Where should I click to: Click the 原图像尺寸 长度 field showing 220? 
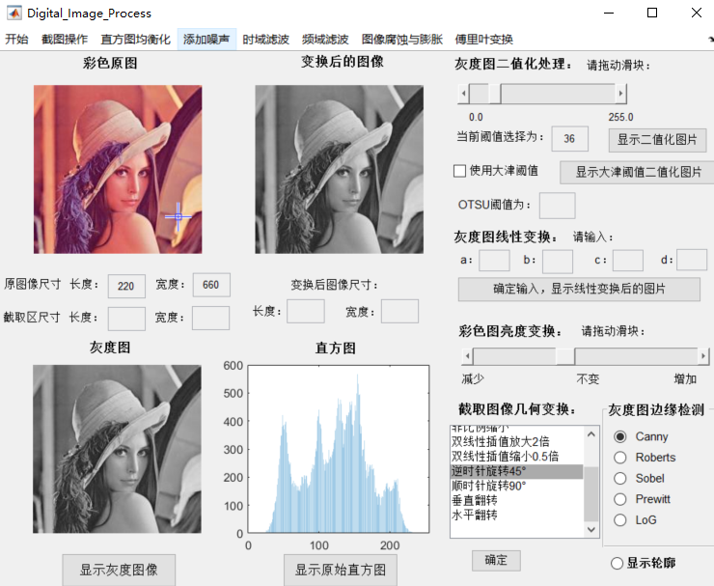point(126,286)
